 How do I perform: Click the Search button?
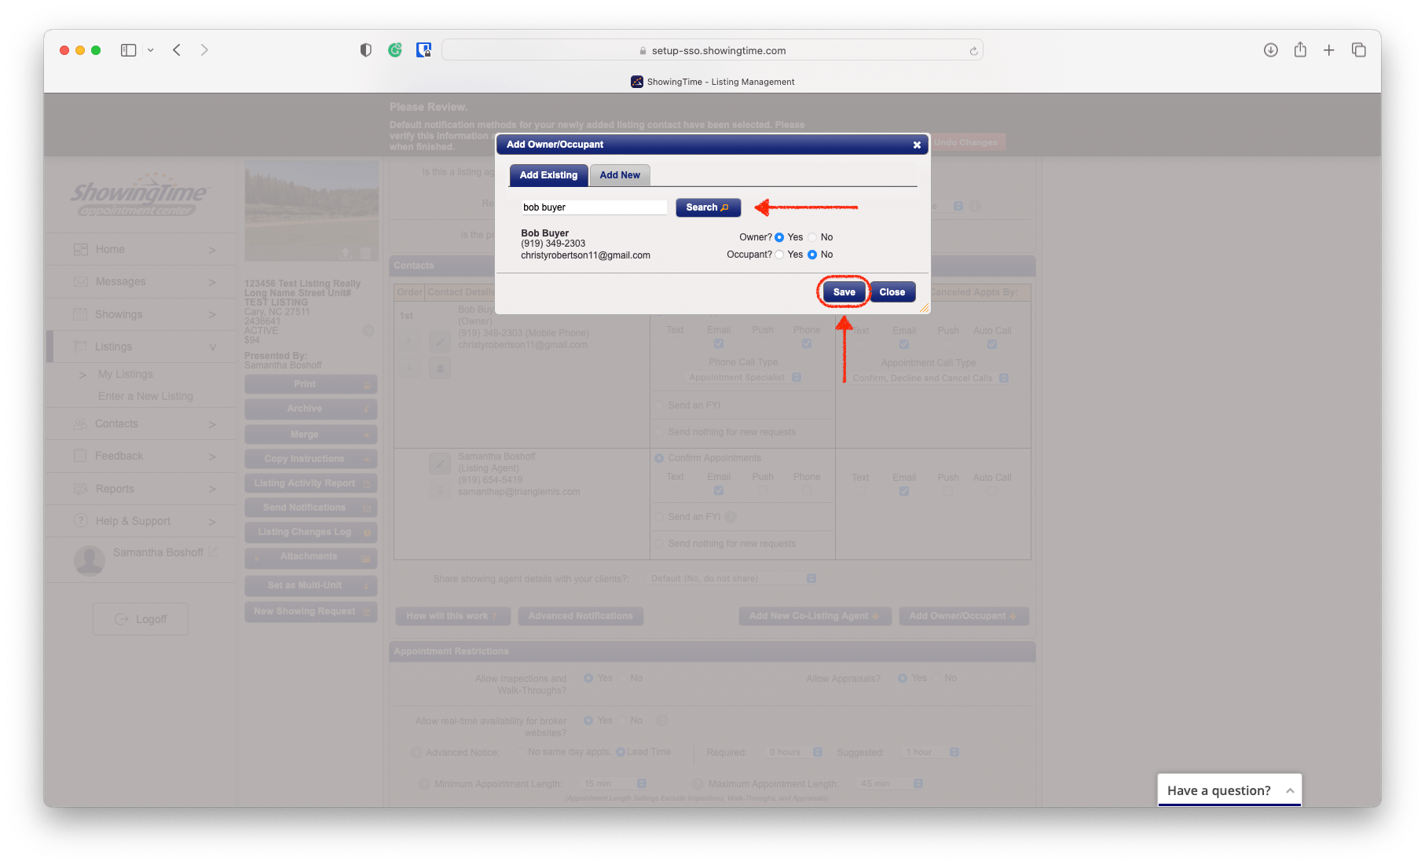tap(707, 207)
